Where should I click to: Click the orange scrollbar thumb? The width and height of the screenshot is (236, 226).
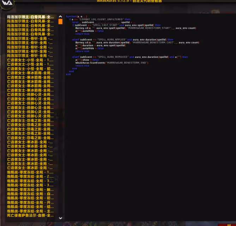[x=60, y=22]
